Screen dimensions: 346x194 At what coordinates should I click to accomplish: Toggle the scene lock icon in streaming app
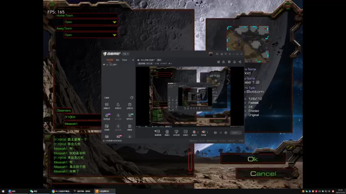pos(107,65)
